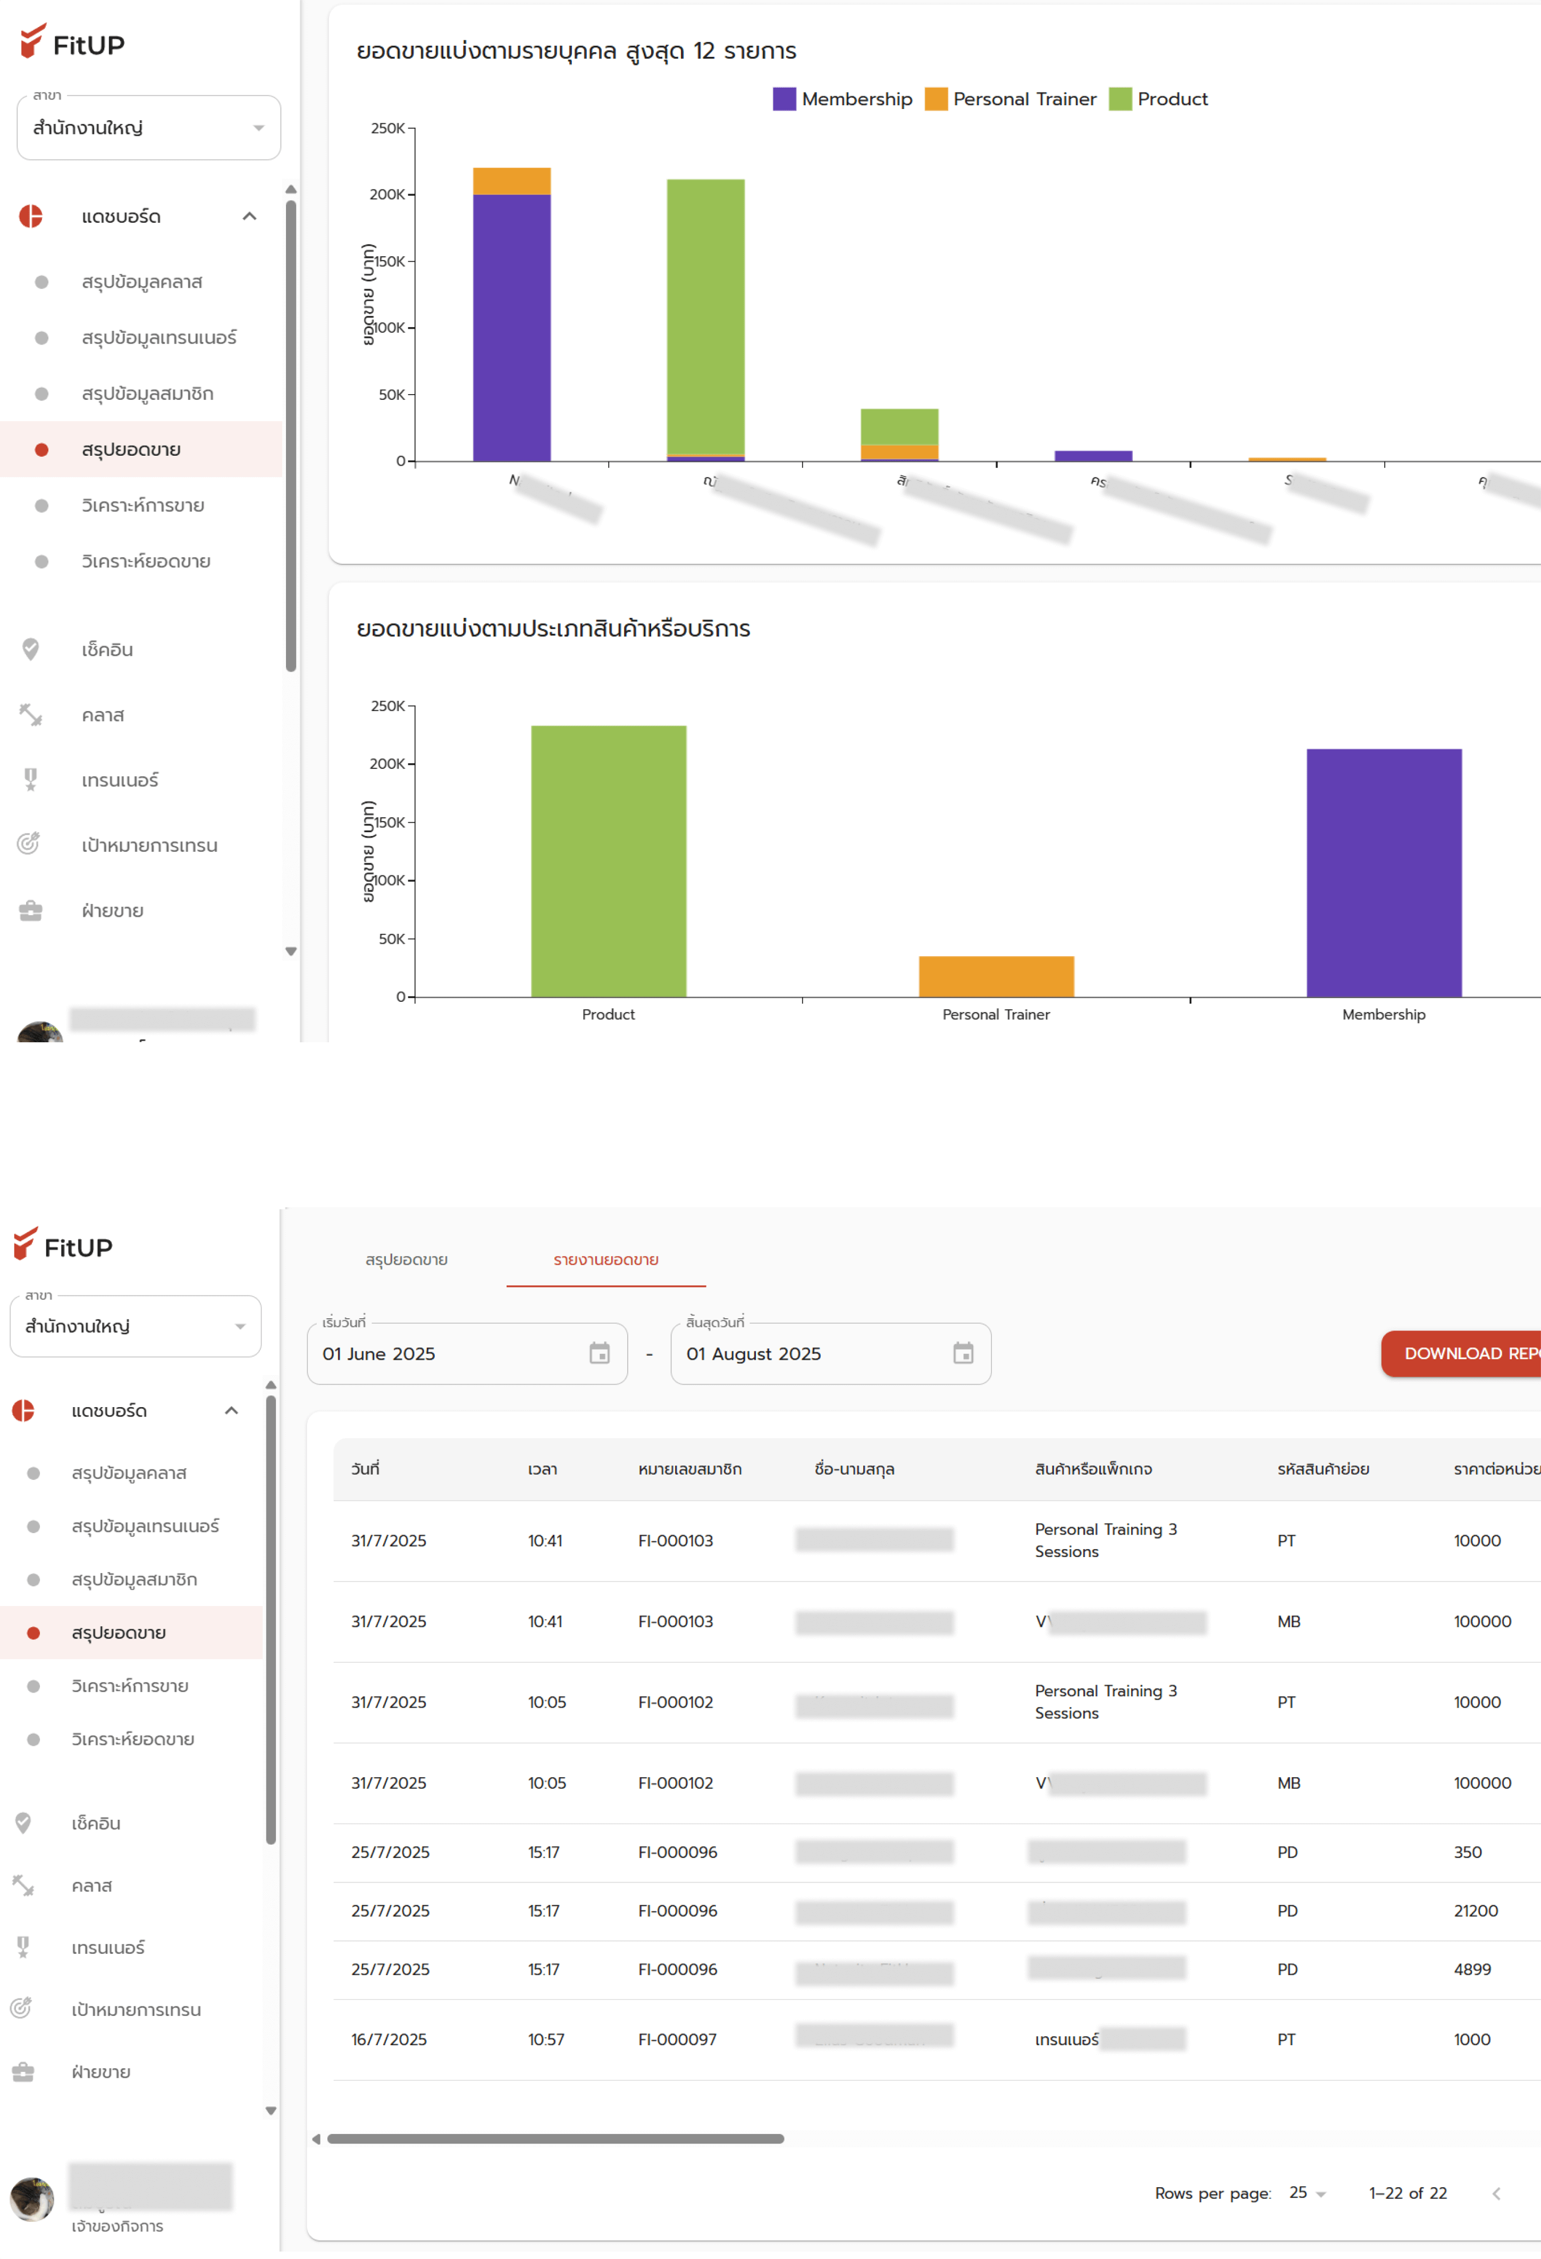Open the end date calendar icon
The height and width of the screenshot is (2259, 1541).
963,1353
